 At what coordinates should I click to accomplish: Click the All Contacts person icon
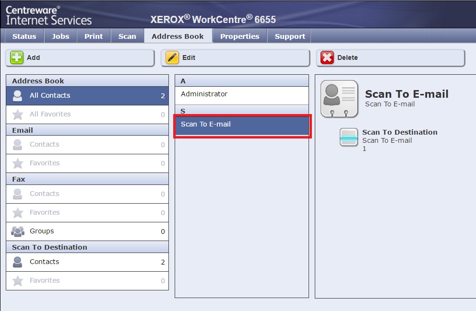click(x=18, y=96)
